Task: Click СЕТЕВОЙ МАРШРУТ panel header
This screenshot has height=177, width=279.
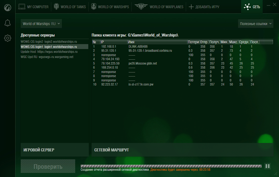Action: pyautogui.click(x=182, y=150)
